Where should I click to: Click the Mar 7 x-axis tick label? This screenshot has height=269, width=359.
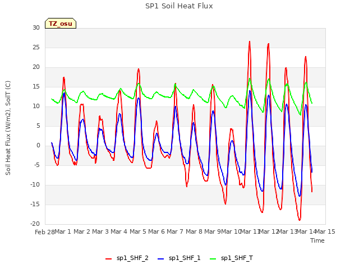(x=175, y=231)
